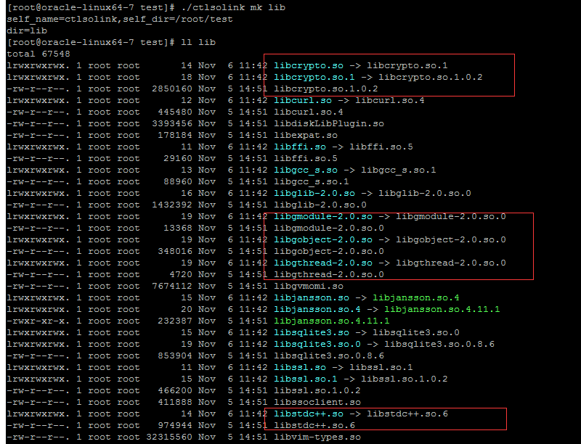Click file size '974944'
The width and height of the screenshot is (581, 444).
(x=175, y=425)
